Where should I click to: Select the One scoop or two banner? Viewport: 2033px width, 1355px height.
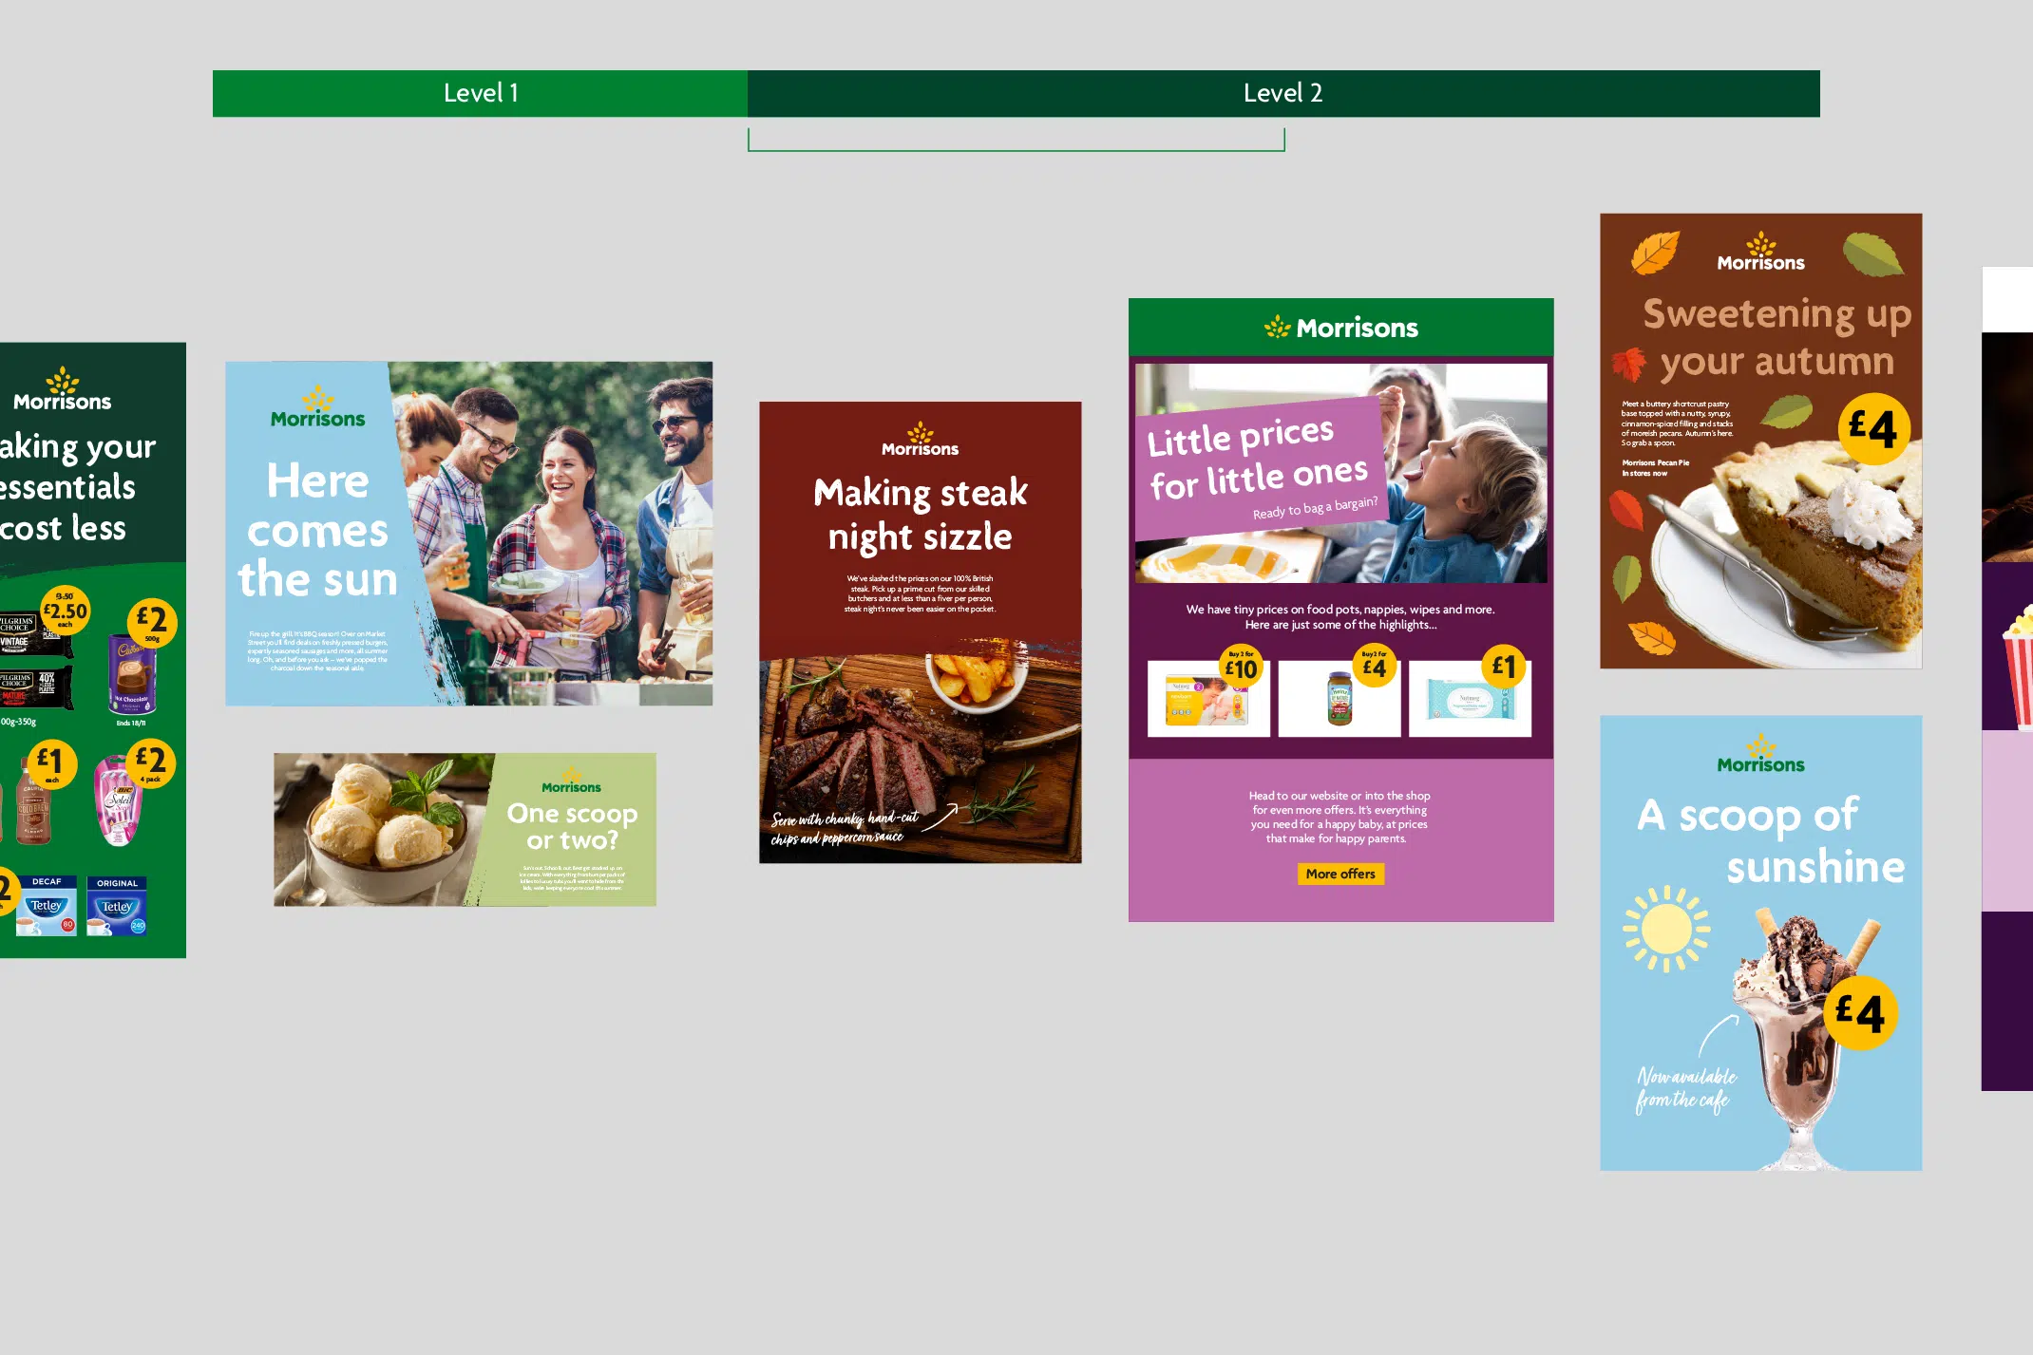(465, 829)
